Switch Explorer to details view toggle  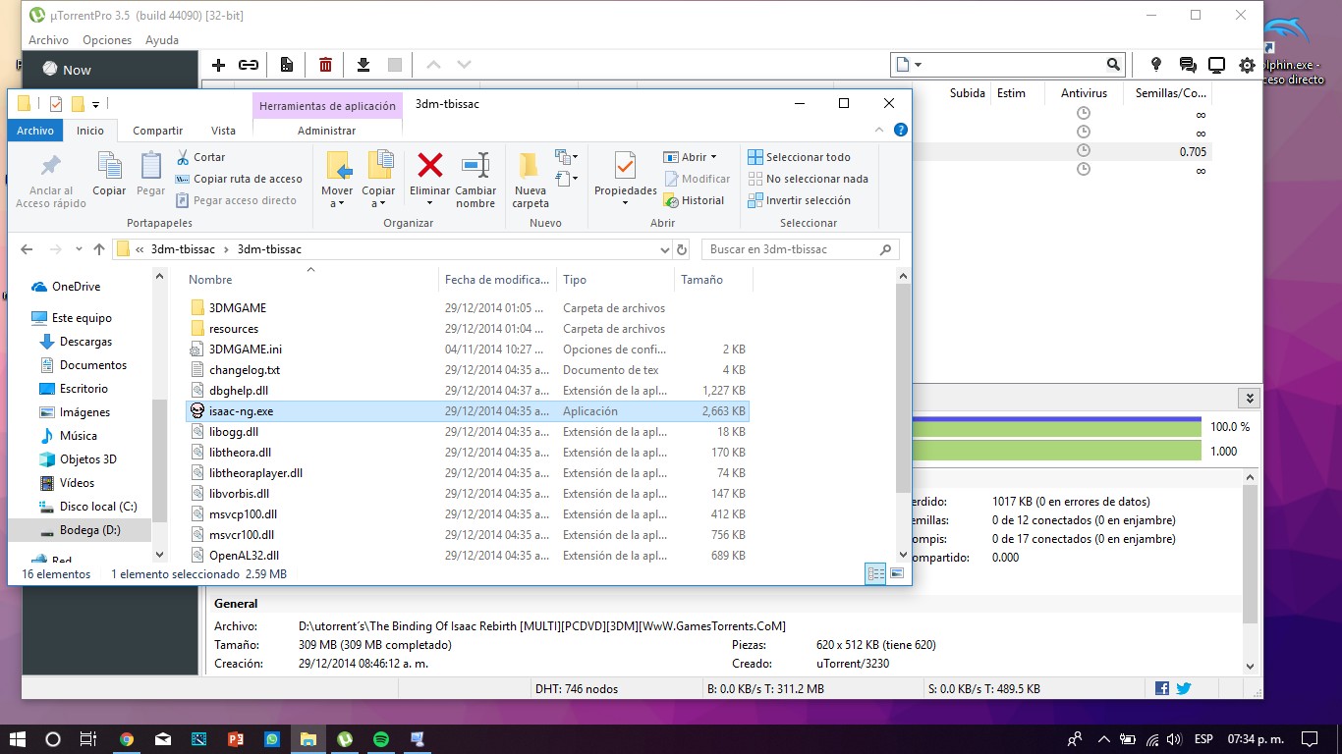(x=874, y=574)
